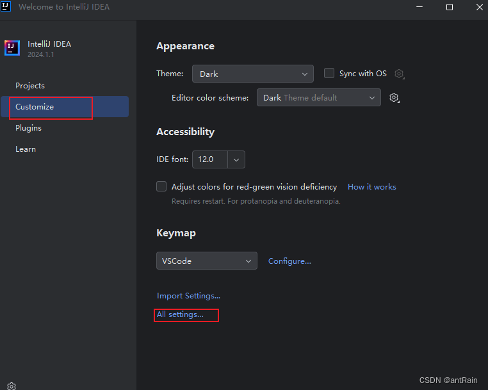This screenshot has width=488, height=390.
Task: Enable the Sync with OS checkbox
Action: click(329, 73)
